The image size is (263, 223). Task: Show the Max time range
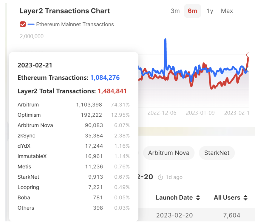(227, 11)
